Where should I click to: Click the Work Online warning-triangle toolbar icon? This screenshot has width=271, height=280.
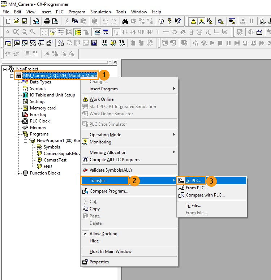193,21
